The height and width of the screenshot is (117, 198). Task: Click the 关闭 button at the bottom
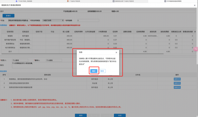click(120, 115)
